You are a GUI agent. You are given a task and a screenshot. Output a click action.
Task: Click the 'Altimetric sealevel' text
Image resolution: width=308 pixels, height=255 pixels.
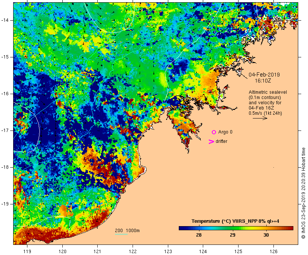click(x=268, y=92)
